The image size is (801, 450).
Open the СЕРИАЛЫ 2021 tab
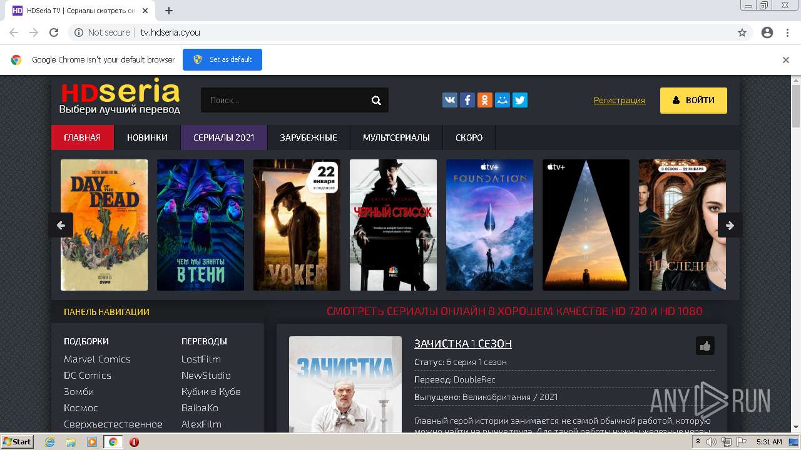point(224,137)
